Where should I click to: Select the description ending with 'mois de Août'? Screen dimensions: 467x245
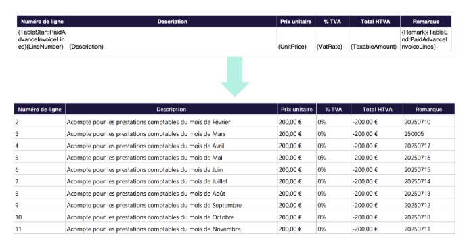[146, 194]
